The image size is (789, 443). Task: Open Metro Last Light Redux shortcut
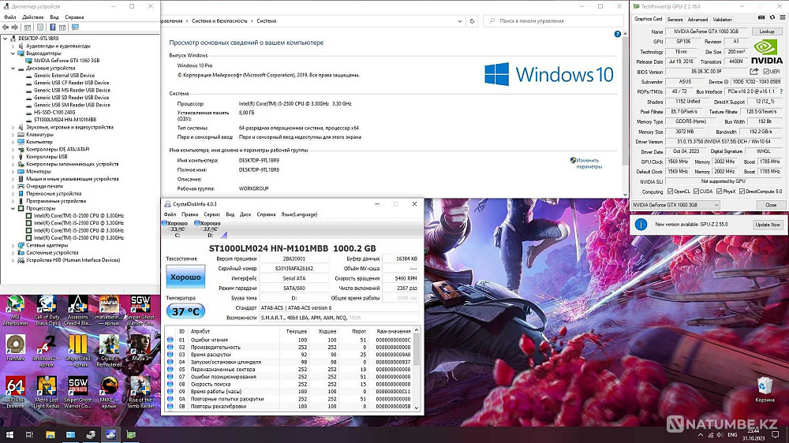click(x=47, y=393)
